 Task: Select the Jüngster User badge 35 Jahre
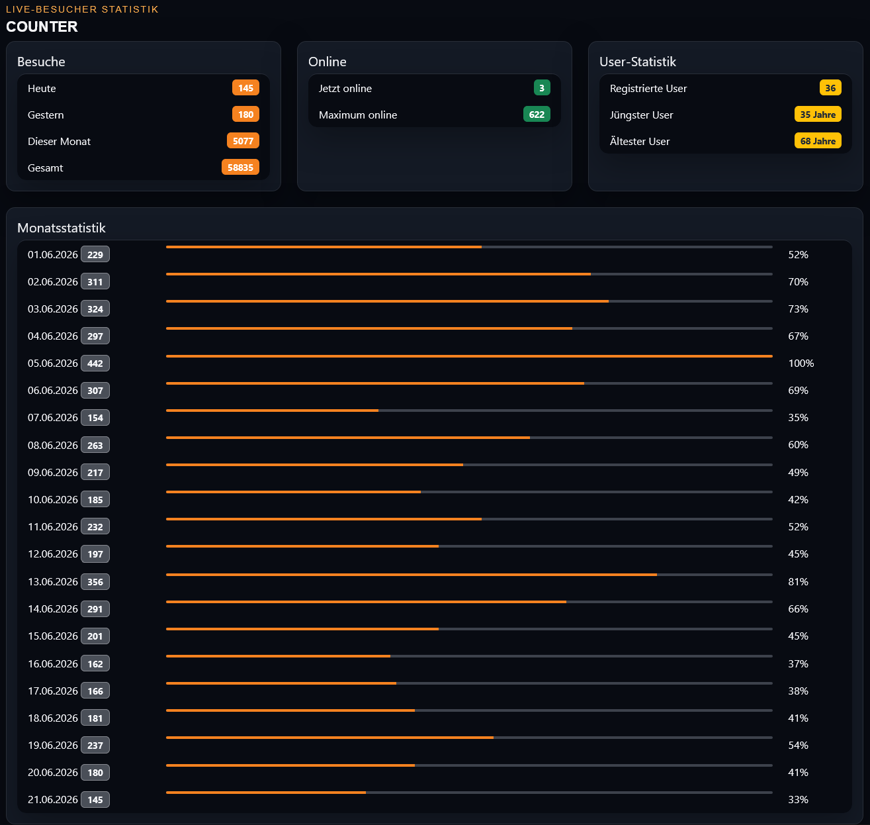pyautogui.click(x=818, y=115)
